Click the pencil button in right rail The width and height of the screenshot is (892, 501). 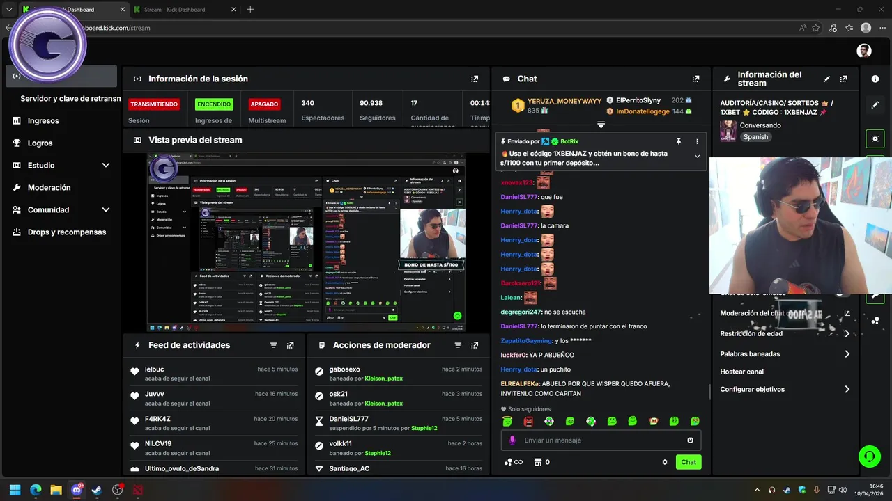point(875,105)
